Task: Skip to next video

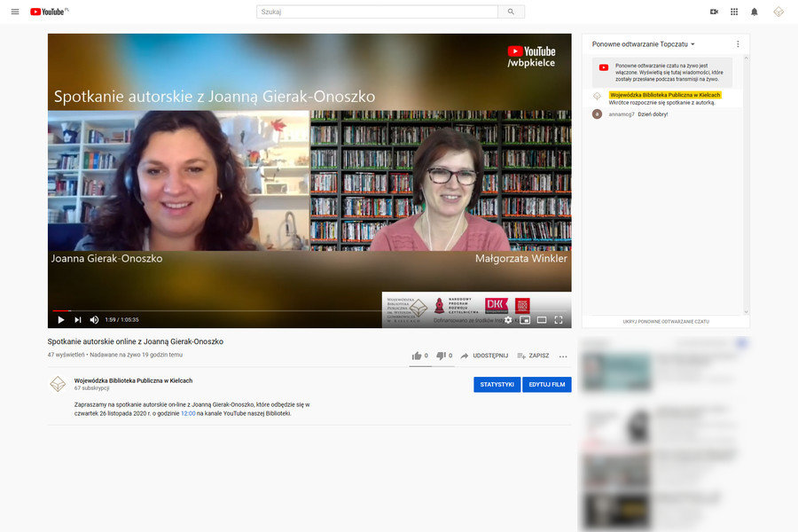Action: (78, 320)
